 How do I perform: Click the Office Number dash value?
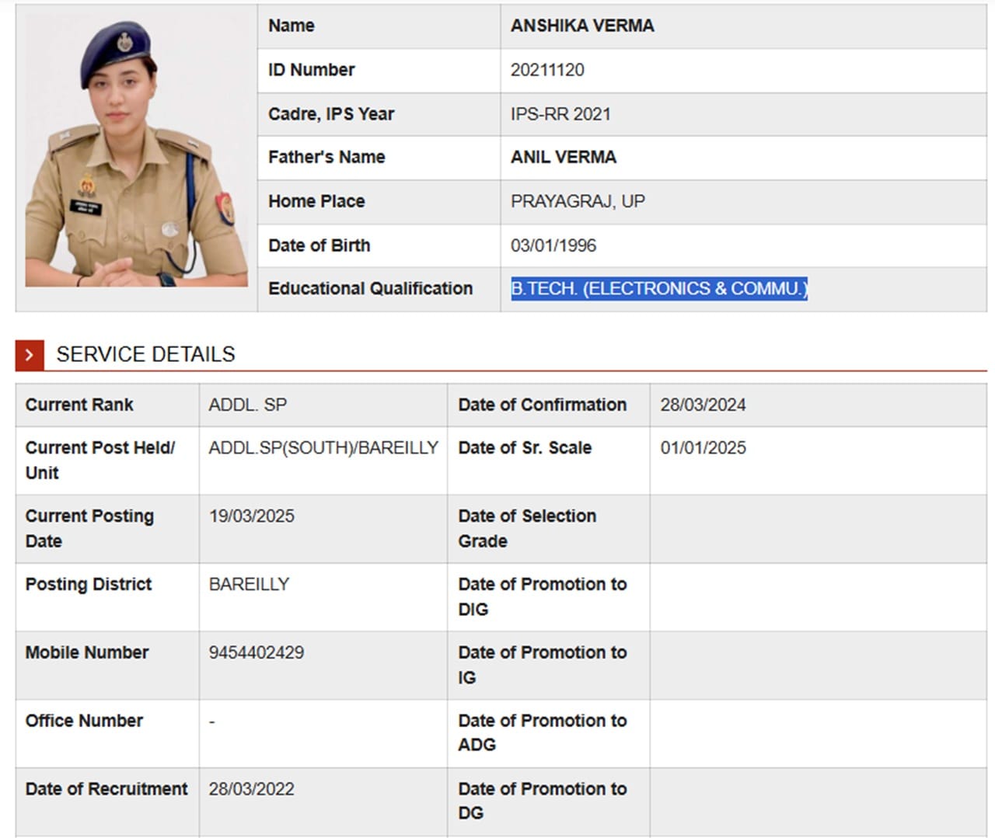(211, 722)
